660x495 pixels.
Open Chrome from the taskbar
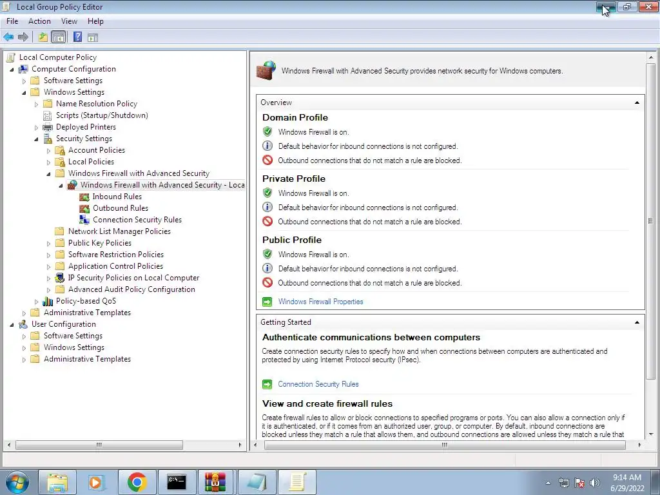(137, 482)
